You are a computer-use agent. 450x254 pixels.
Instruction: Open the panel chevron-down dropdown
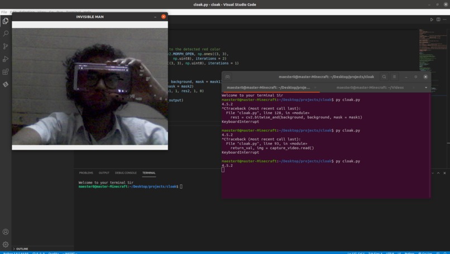click(x=433, y=173)
